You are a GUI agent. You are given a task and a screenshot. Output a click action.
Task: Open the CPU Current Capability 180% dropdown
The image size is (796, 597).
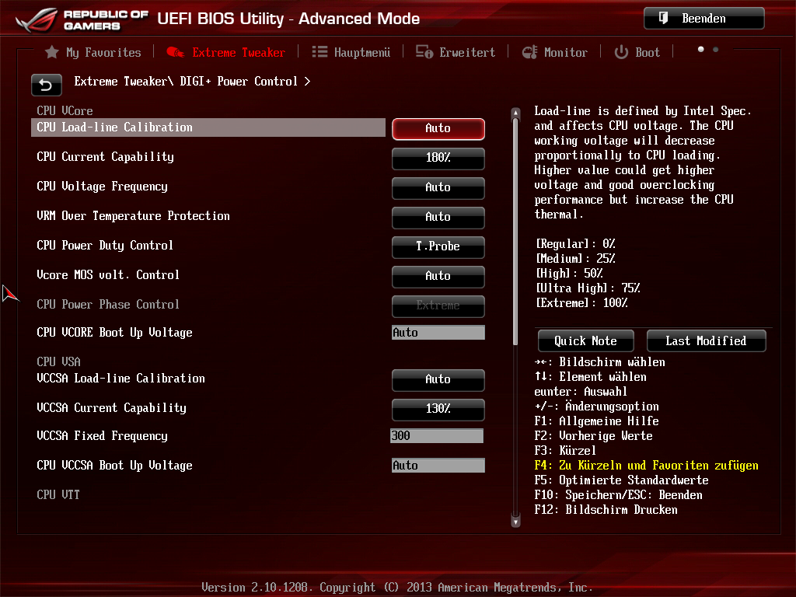click(438, 158)
